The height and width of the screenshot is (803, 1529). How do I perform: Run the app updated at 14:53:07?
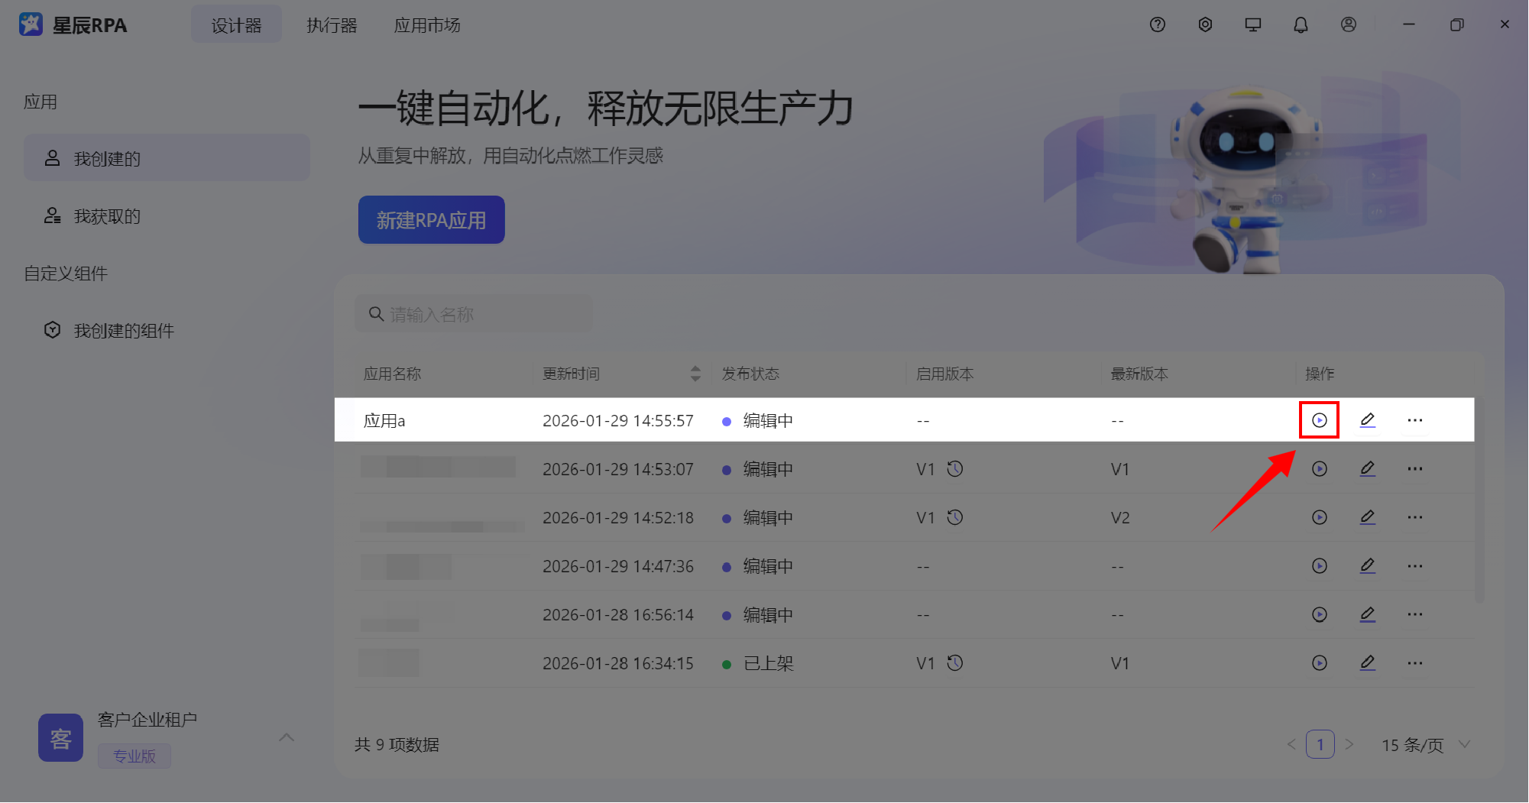tap(1320, 469)
